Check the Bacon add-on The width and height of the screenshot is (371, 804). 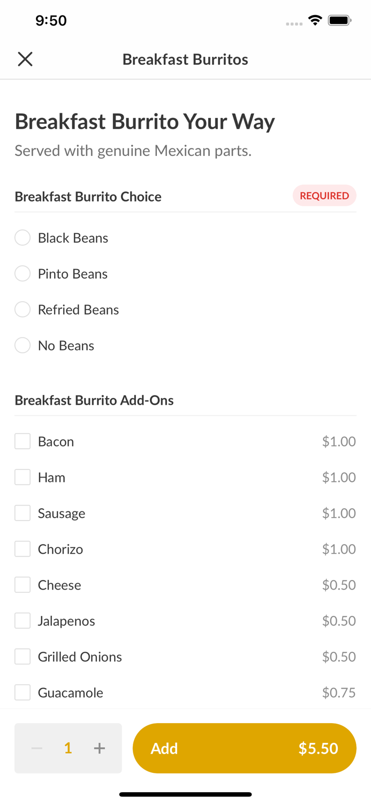(x=22, y=441)
